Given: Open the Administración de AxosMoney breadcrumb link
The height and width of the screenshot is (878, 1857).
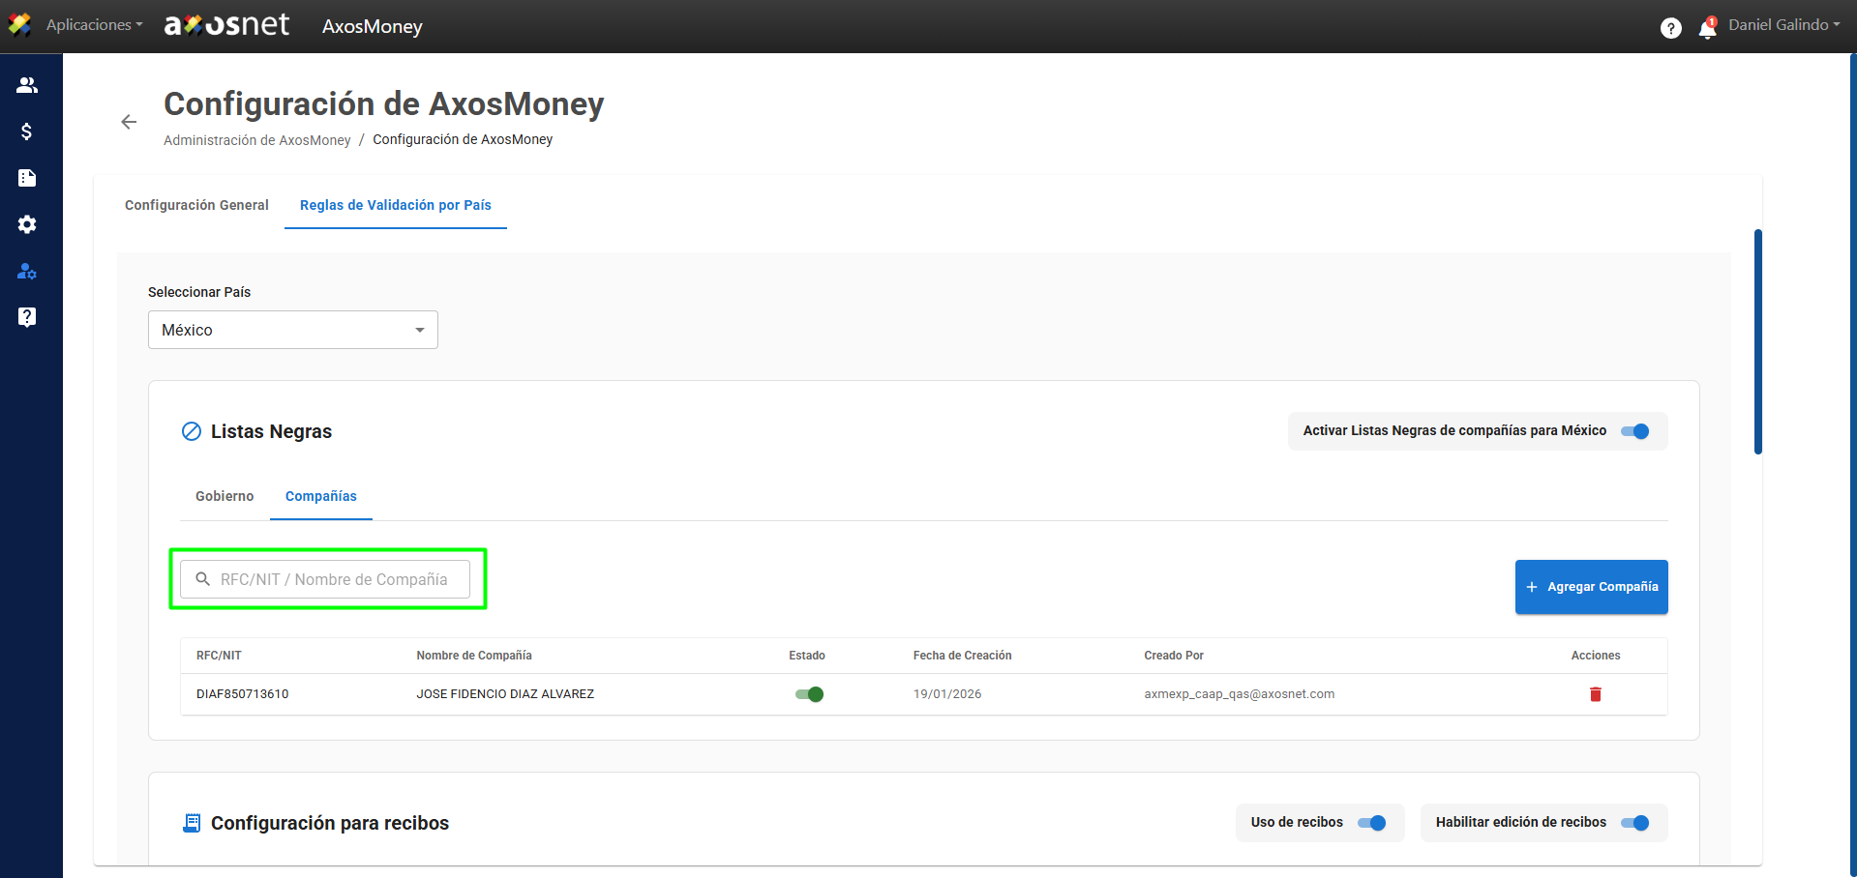Looking at the screenshot, I should (257, 140).
